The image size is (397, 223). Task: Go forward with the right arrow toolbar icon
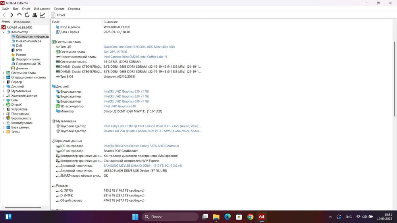pyautogui.click(x=12, y=15)
